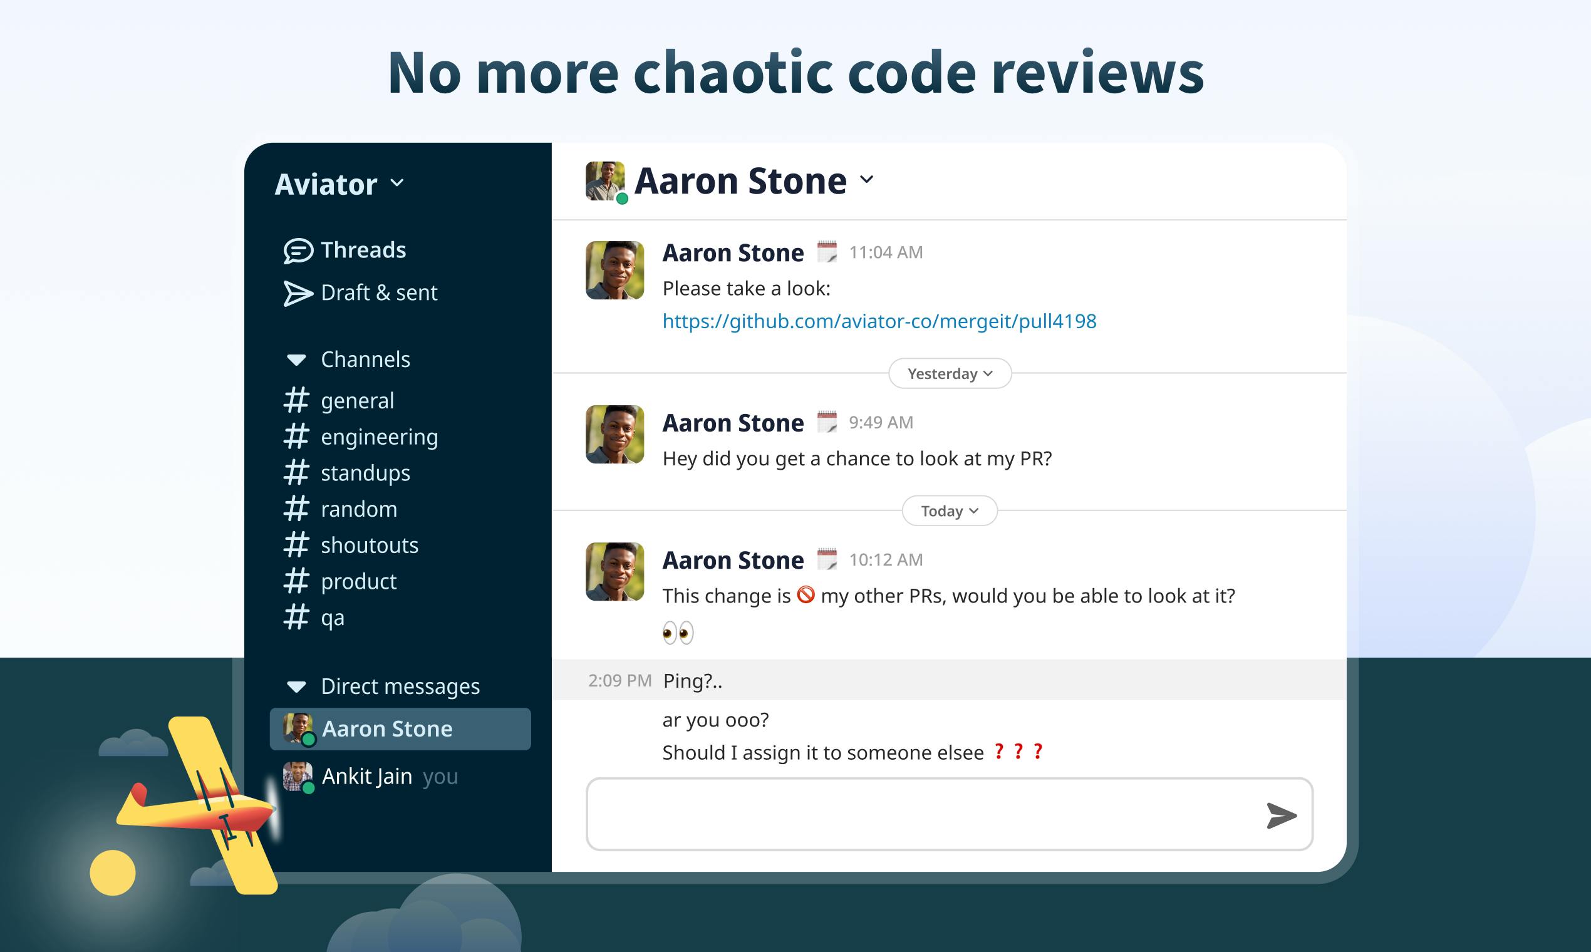
Task: Click the hash icon beside engineering
Action: [296, 436]
